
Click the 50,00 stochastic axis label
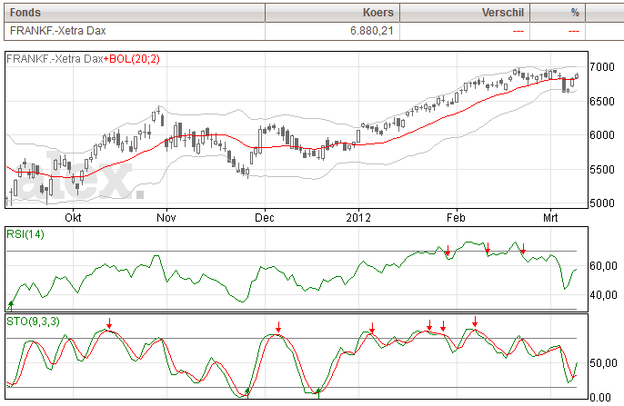point(603,363)
